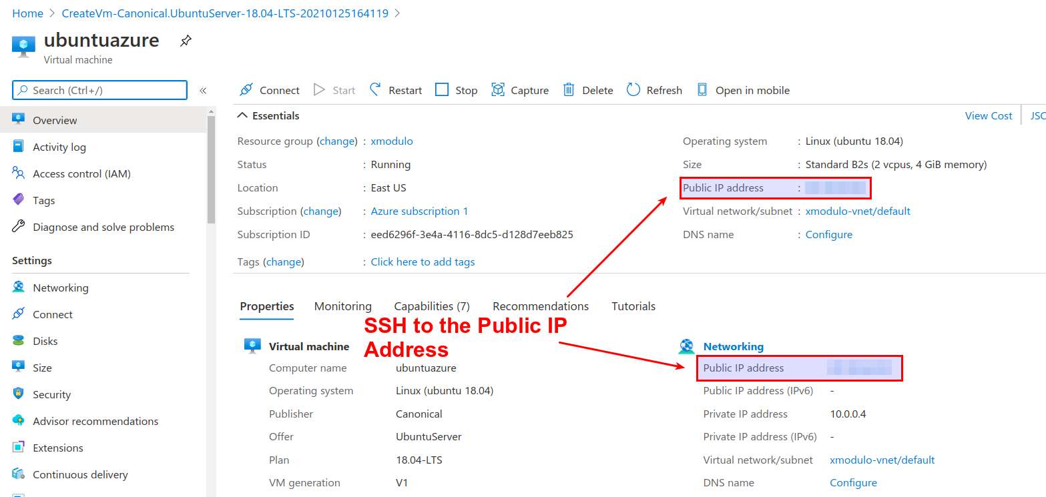Click the Access control (IAM) people icon
Screen dimensions: 1046x497
click(x=19, y=173)
